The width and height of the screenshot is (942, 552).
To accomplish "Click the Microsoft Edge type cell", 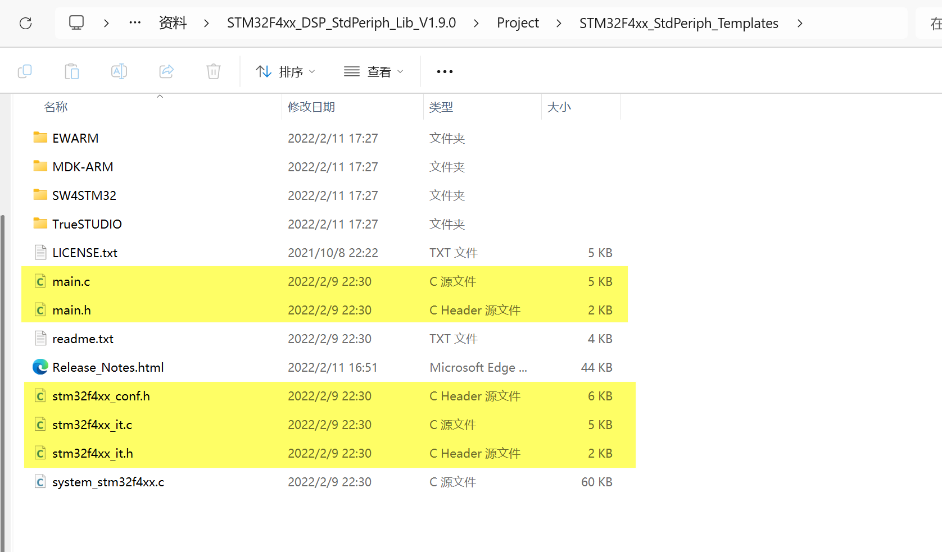I will (478, 367).
